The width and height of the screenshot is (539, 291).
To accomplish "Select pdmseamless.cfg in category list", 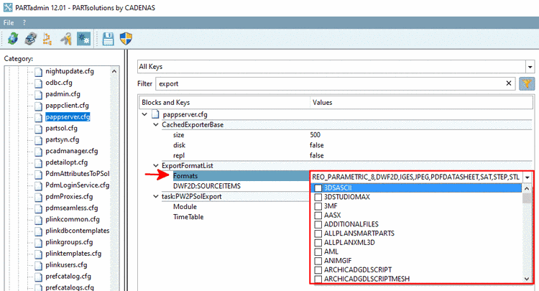I will click(71, 208).
